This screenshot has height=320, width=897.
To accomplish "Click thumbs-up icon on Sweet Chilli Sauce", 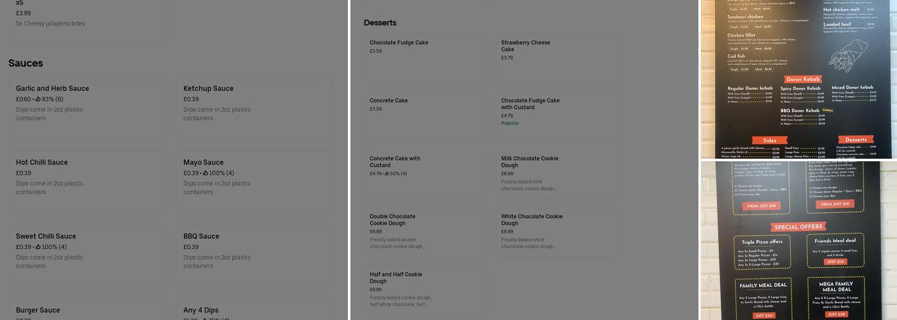I will pos(38,247).
